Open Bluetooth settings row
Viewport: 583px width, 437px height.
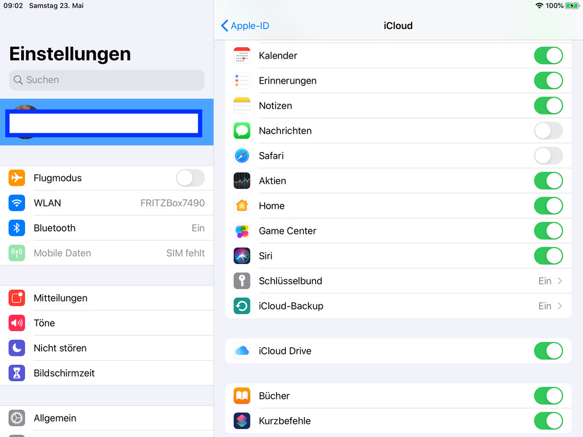[x=106, y=228]
